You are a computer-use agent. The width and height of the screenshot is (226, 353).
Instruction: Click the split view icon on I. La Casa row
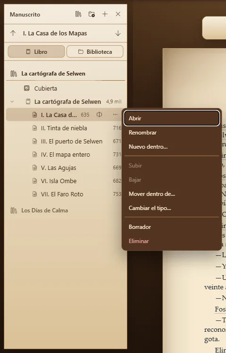pos(99,115)
